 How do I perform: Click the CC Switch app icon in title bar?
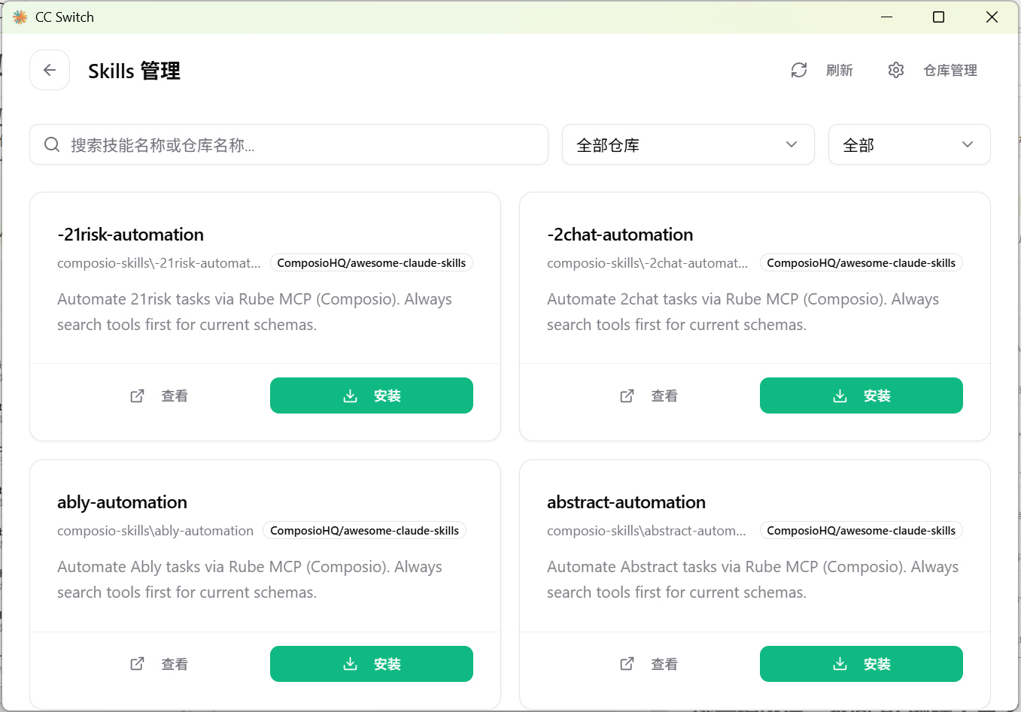(20, 17)
